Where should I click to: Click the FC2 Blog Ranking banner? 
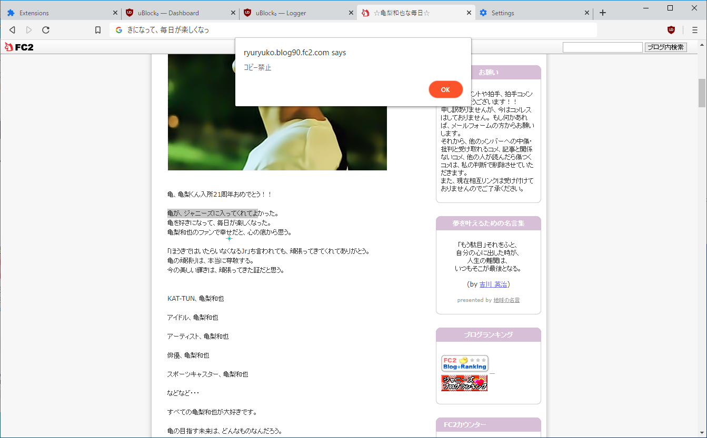point(465,363)
